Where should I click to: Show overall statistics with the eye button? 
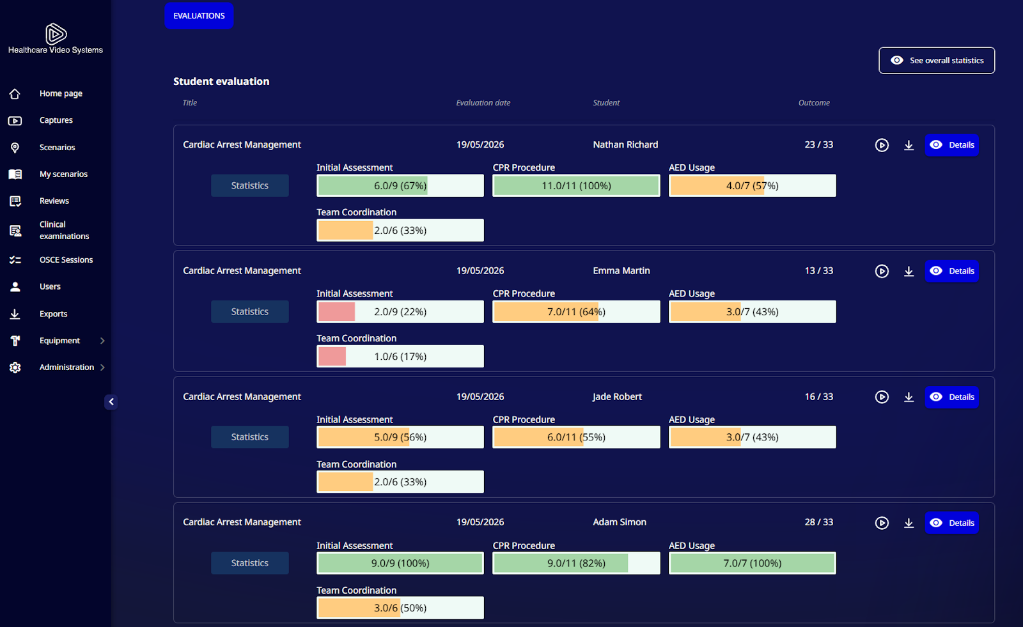tap(937, 61)
